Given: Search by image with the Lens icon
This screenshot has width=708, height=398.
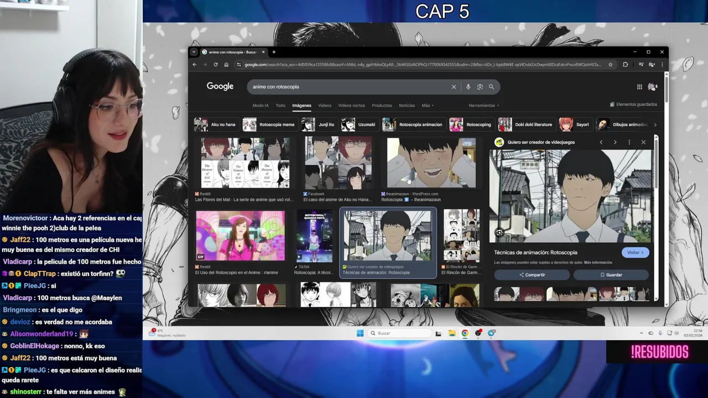Looking at the screenshot, I should [480, 87].
